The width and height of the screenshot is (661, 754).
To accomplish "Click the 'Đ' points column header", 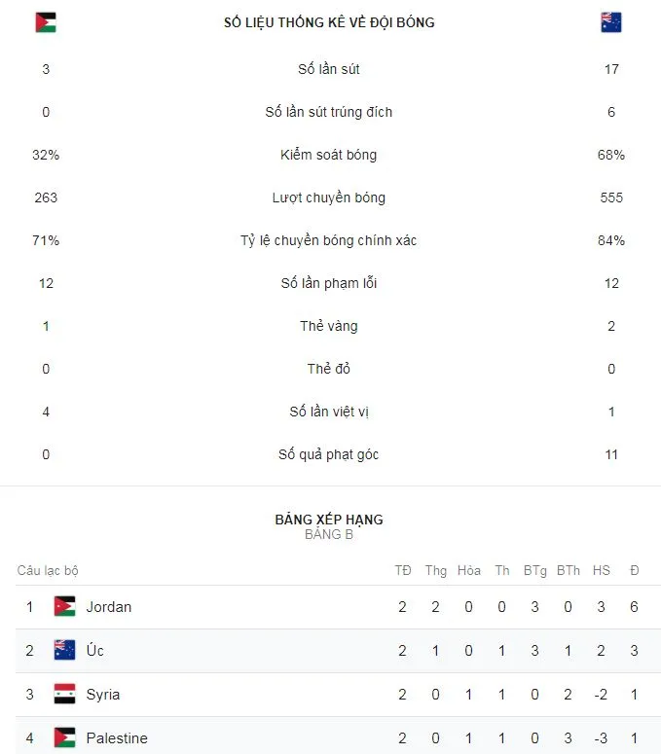I will [x=634, y=570].
